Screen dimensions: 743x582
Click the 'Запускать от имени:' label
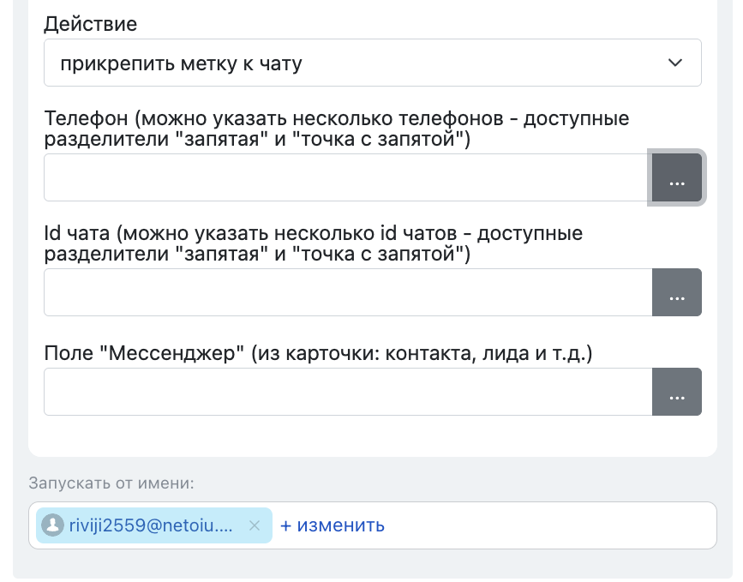point(111,483)
